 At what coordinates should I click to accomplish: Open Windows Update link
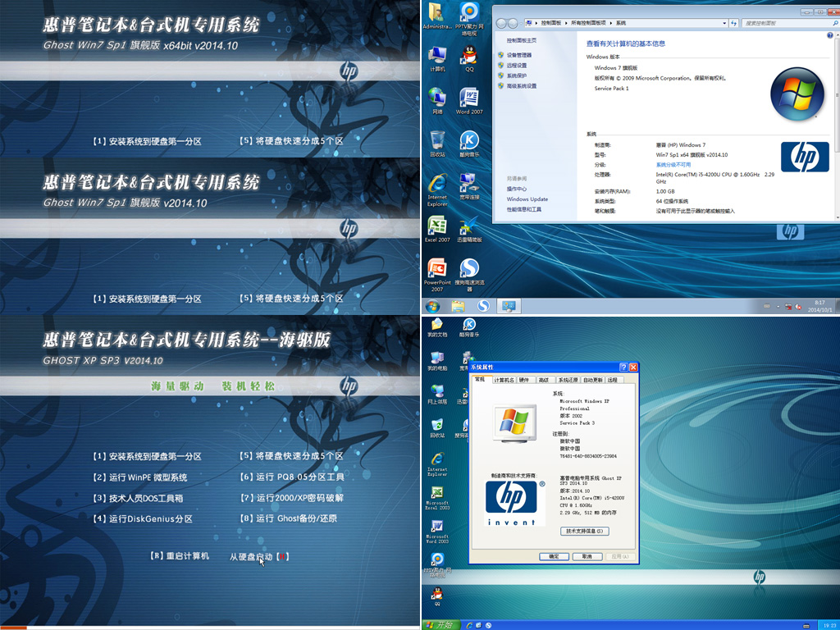[x=527, y=199]
